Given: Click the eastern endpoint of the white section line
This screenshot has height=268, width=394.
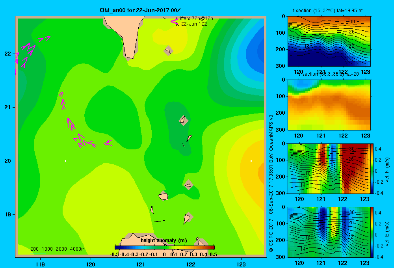Looking at the screenshot, I should (251, 161).
